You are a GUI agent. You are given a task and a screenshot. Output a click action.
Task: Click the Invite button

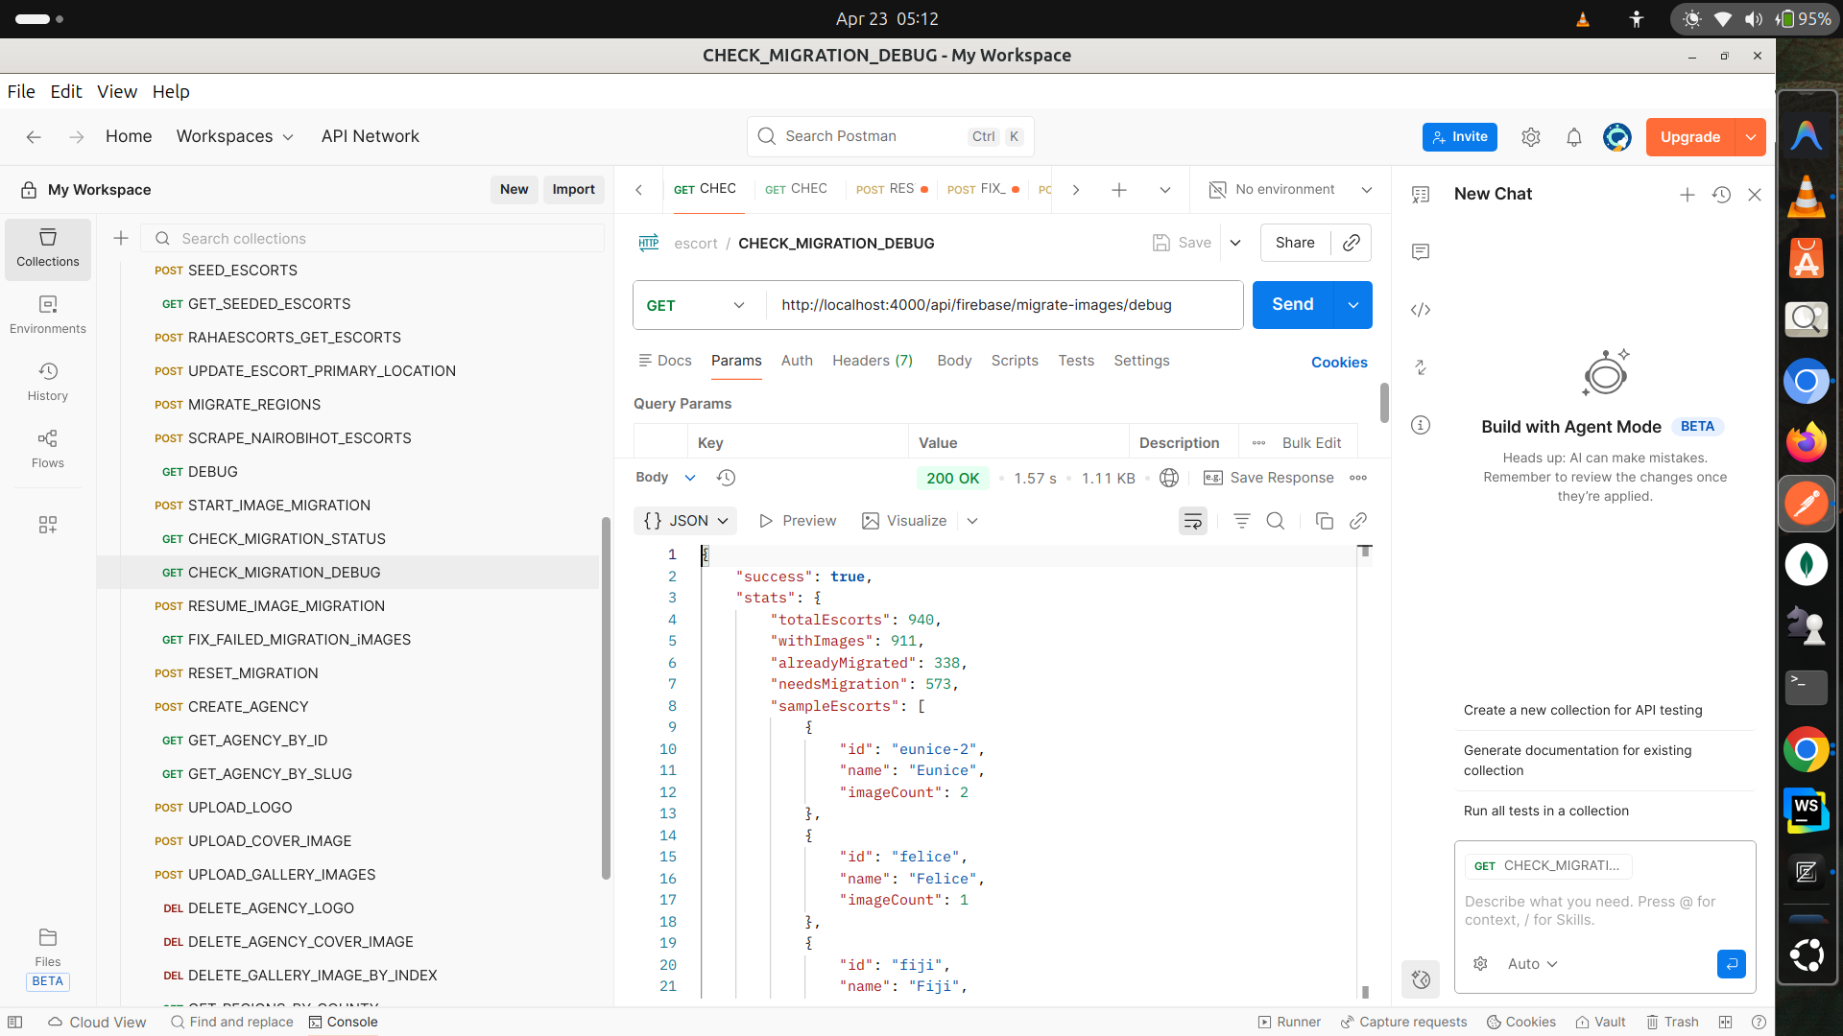[1459, 137]
